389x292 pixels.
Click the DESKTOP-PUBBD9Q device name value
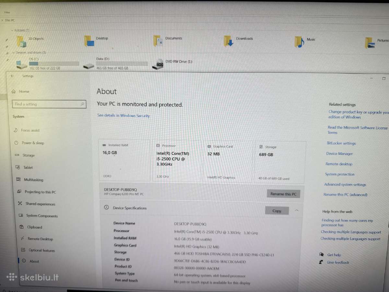coord(190,224)
